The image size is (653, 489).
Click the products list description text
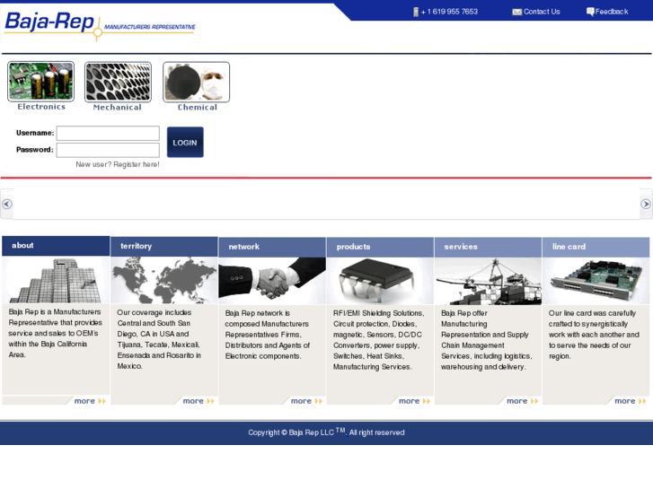click(x=378, y=340)
